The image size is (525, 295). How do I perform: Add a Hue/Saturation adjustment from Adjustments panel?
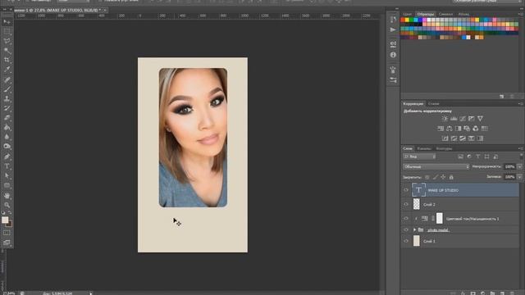pyautogui.click(x=441, y=129)
